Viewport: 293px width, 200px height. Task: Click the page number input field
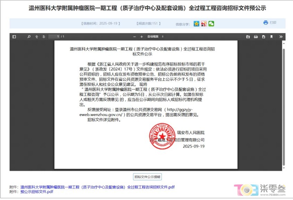coord(54,37)
